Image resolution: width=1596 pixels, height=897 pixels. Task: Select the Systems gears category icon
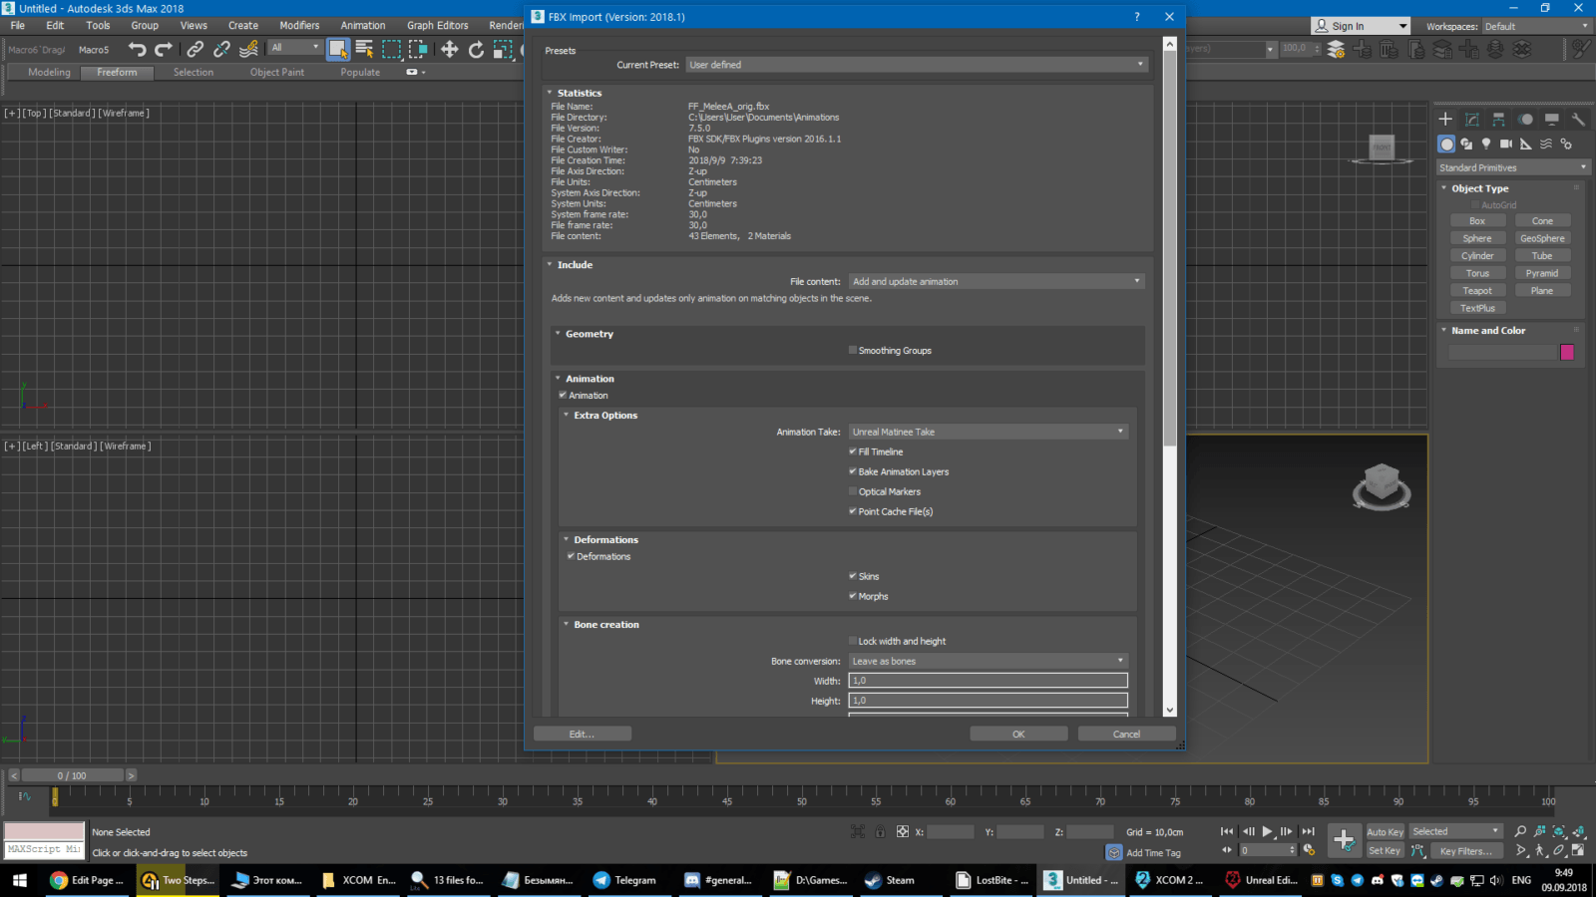point(1566,144)
